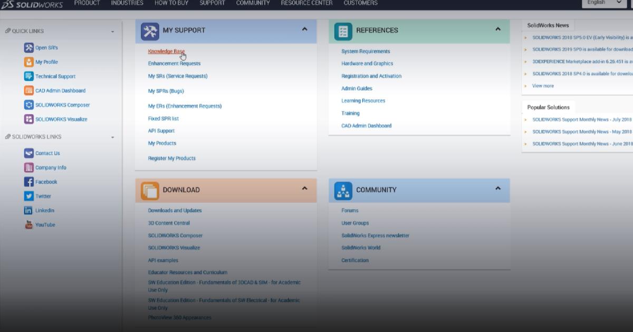This screenshot has height=332, width=633.
Task: Click the Community people icon
Action: (343, 191)
